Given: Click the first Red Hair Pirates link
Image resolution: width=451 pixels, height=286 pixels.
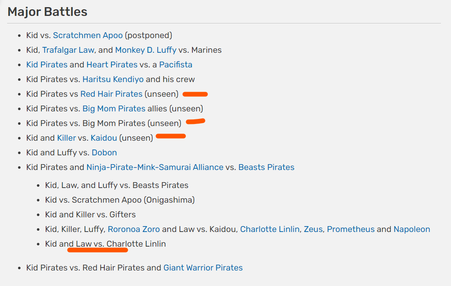Looking at the screenshot, I should 111,94.
